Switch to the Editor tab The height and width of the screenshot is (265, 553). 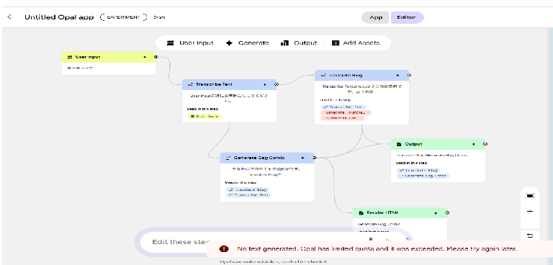coord(407,17)
